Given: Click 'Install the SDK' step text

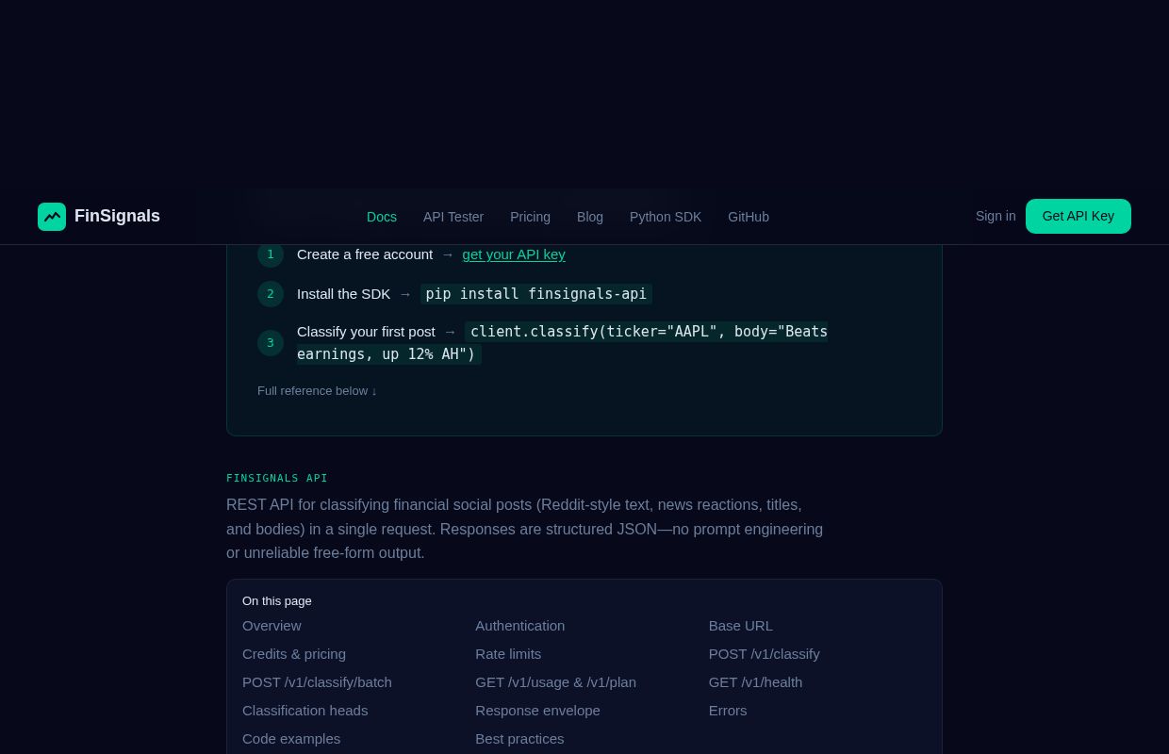Looking at the screenshot, I should (343, 294).
